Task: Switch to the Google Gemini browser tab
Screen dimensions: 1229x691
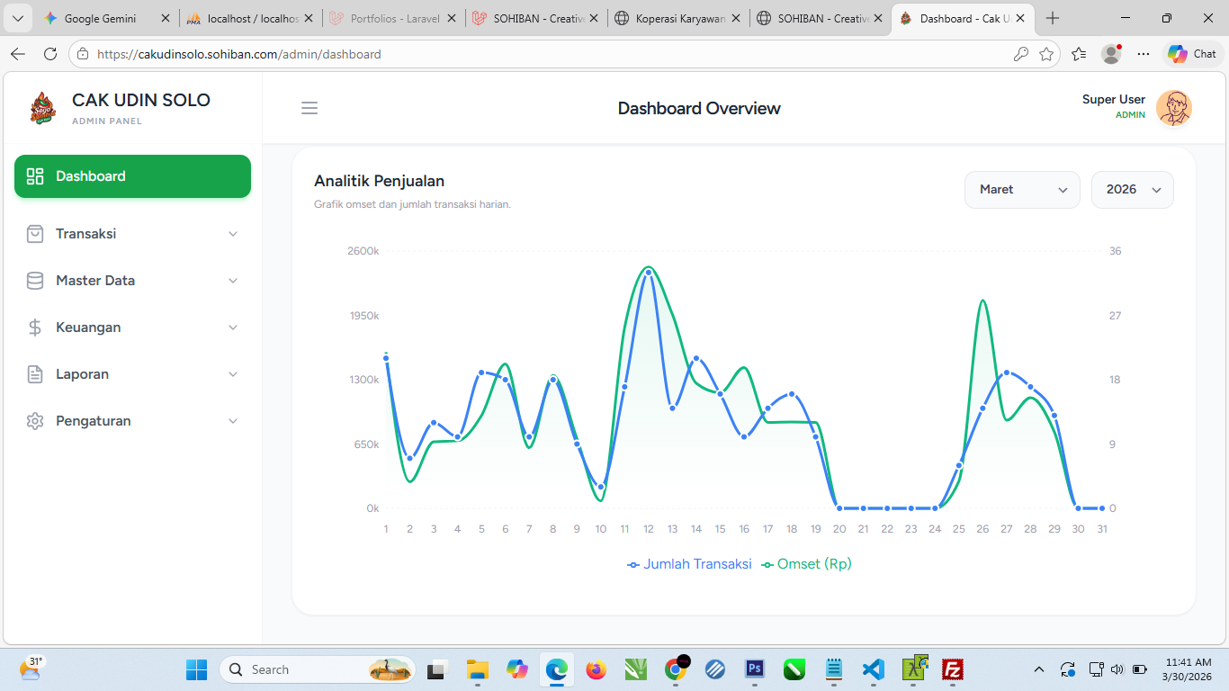Action: [99, 18]
